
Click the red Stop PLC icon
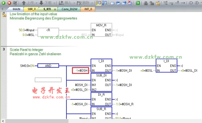pos(9,3)
